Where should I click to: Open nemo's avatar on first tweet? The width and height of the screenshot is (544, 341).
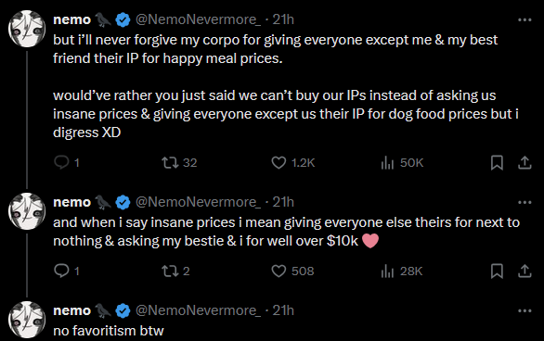pos(27,29)
